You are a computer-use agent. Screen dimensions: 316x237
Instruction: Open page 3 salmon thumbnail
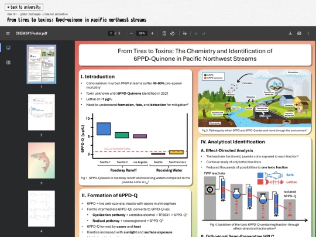(x=42, y=160)
